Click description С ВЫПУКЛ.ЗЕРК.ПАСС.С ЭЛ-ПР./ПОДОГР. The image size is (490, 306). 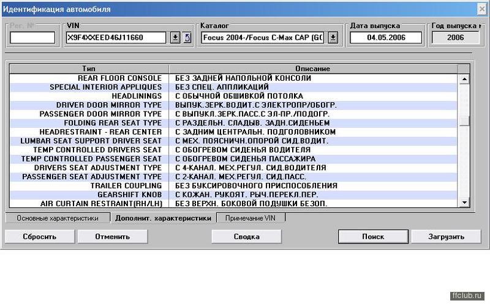[x=252, y=114]
